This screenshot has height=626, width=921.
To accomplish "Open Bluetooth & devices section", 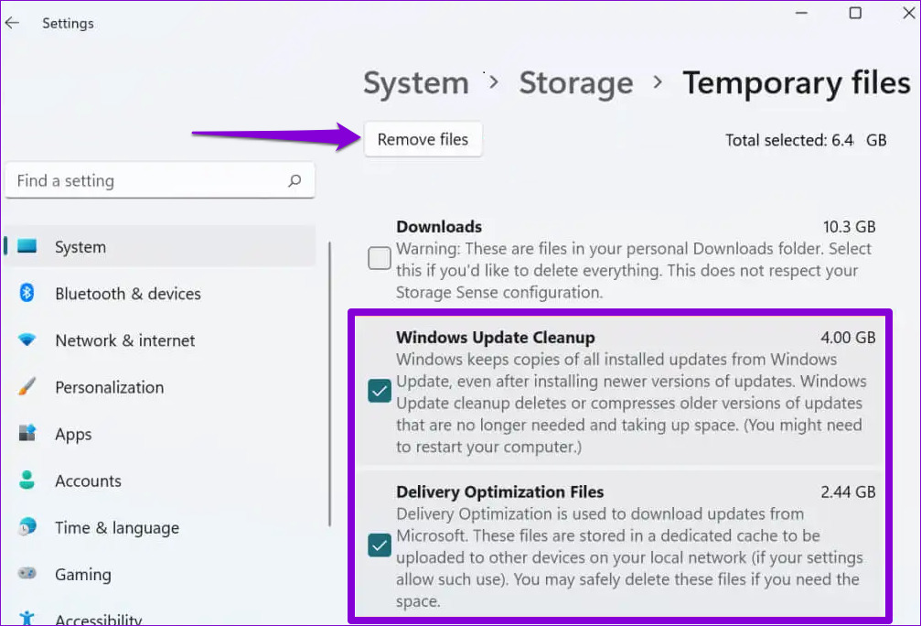I will 127,294.
